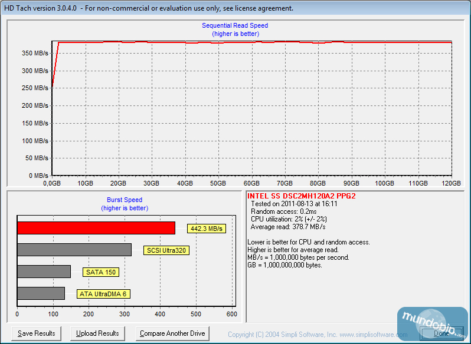Click the Sequential Read Speed chart title
Image resolution: width=471 pixels, height=344 pixels.
pos(235,25)
